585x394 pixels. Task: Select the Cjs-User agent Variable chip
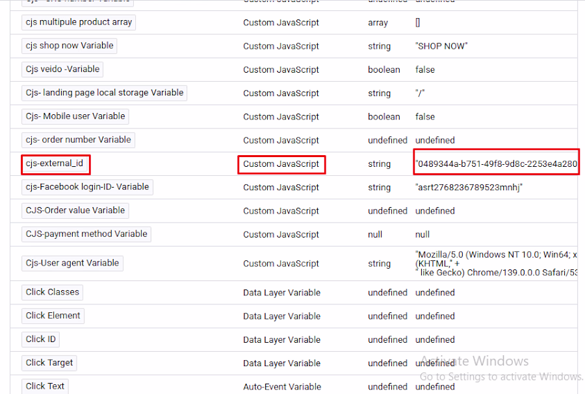click(x=72, y=263)
